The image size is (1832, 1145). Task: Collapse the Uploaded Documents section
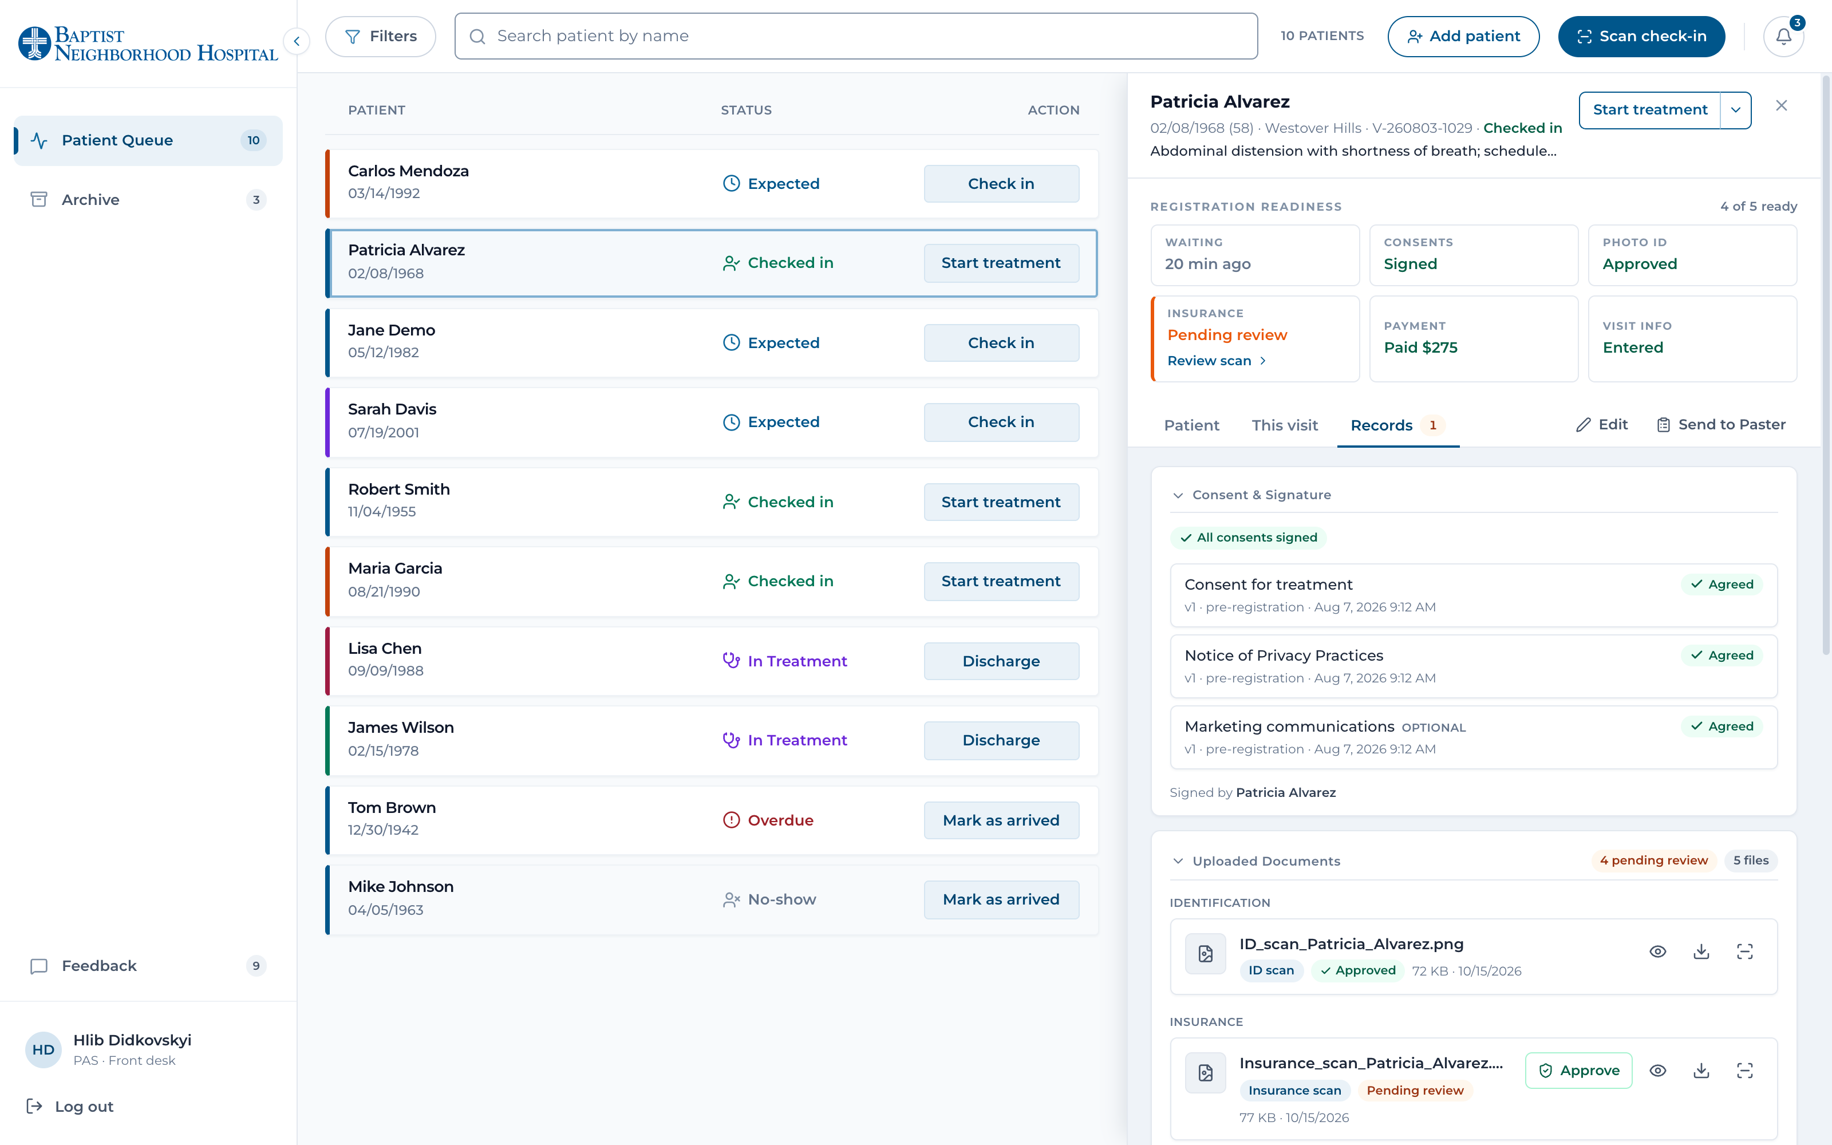click(x=1178, y=861)
